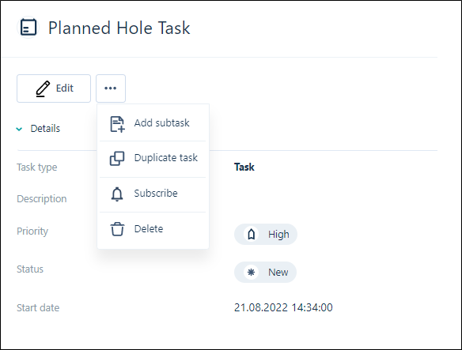462x350 pixels.
Task: Click the Details section heading
Action: click(45, 128)
